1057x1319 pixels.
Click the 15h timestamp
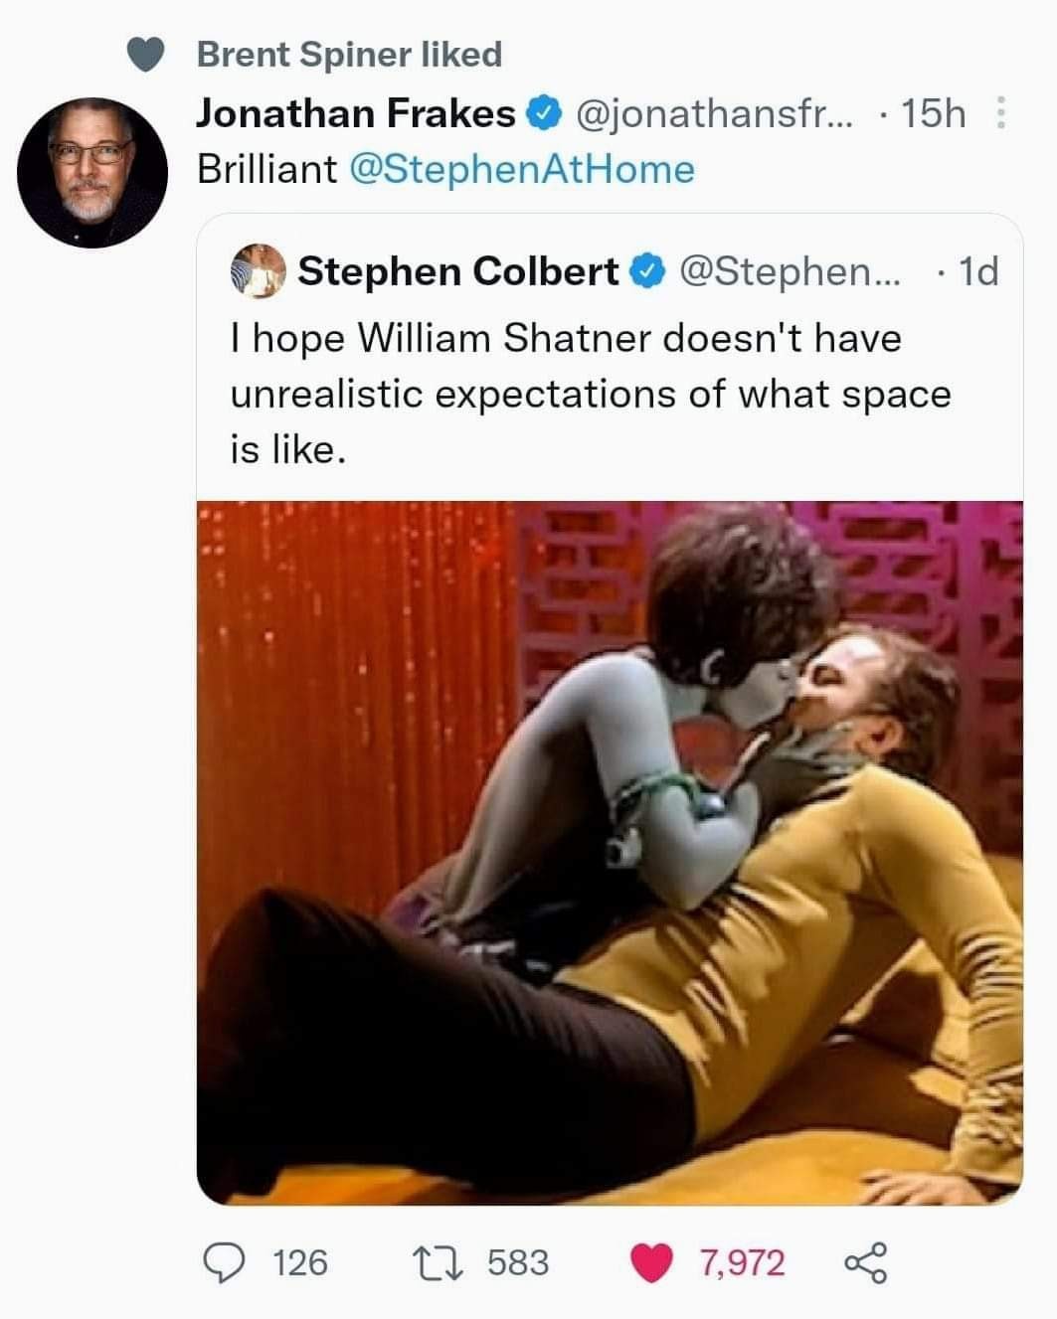[933, 113]
